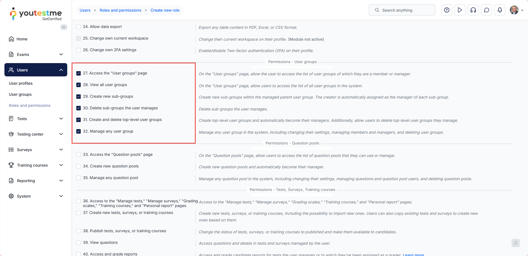
Task: Open User profiles submenu item
Action: (21, 83)
